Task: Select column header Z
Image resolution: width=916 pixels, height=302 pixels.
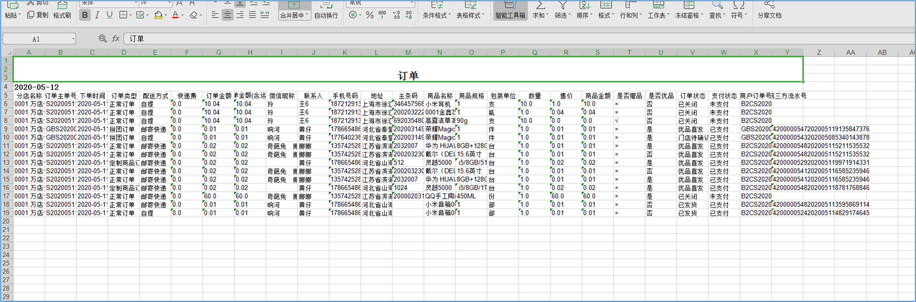Action: pos(819,52)
